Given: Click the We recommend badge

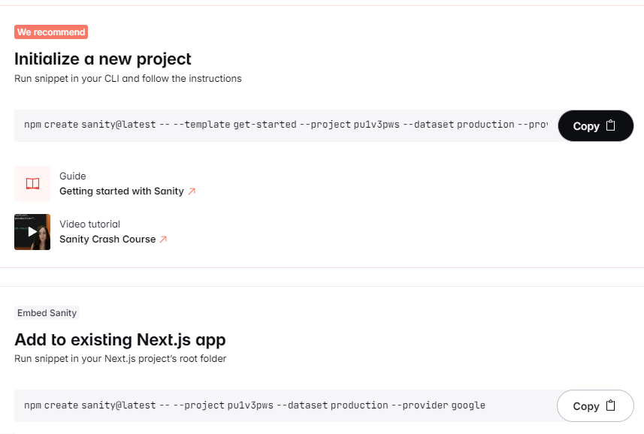Looking at the screenshot, I should pyautogui.click(x=51, y=32).
